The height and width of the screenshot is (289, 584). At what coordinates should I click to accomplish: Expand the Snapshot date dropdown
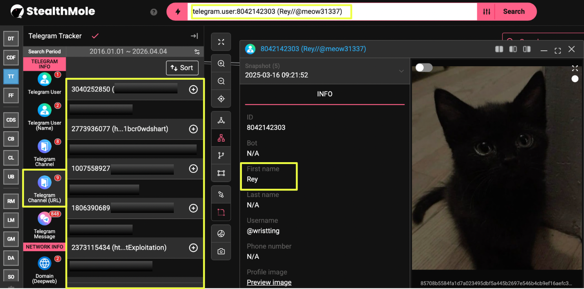(x=401, y=71)
